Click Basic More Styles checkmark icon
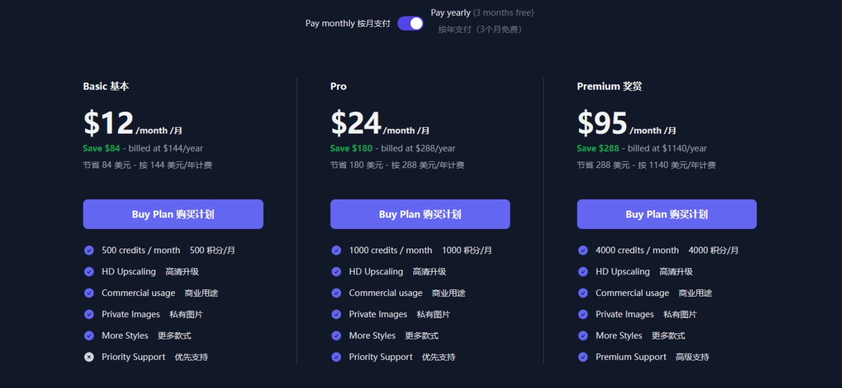This screenshot has width=842, height=388. [89, 336]
